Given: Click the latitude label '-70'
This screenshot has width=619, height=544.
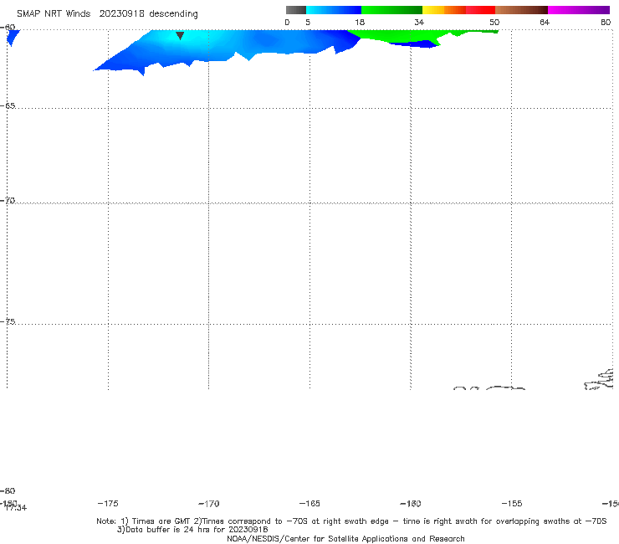Looking at the screenshot, I should pos(8,201).
